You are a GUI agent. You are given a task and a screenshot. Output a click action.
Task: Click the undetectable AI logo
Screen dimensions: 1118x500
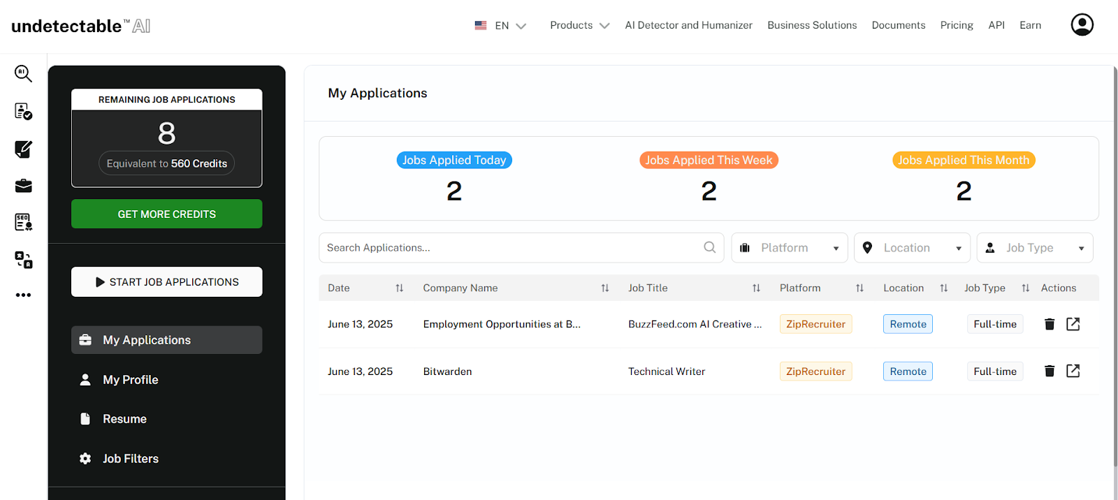tap(81, 26)
